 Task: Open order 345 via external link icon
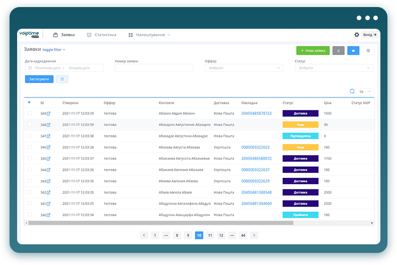(48, 159)
